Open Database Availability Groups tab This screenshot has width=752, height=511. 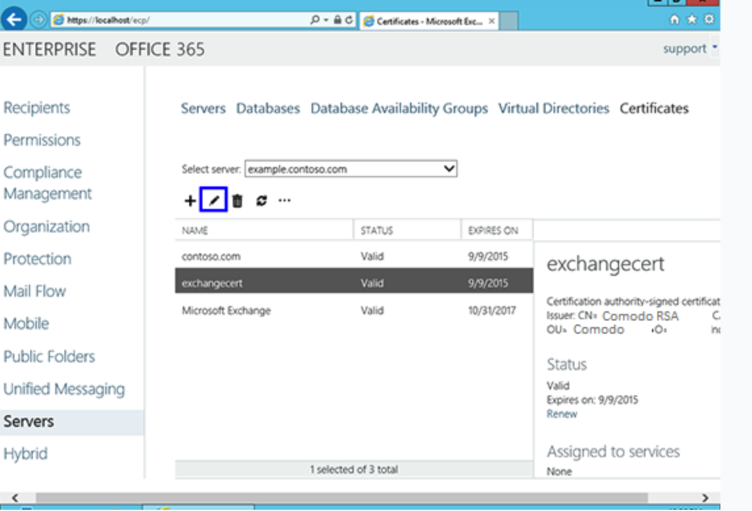(x=399, y=108)
